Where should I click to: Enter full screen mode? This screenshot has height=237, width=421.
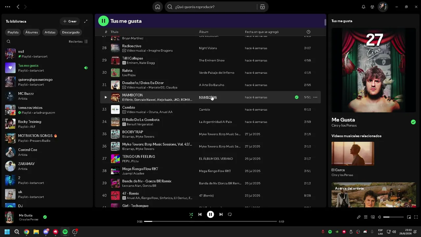[416, 217]
